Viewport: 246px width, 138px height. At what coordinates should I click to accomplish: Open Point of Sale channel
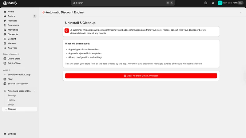[14, 63]
